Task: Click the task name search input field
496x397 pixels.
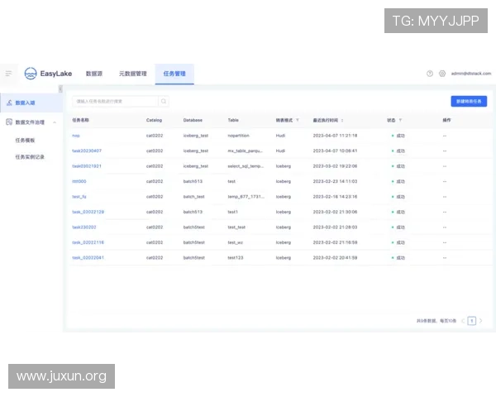Action: click(114, 101)
